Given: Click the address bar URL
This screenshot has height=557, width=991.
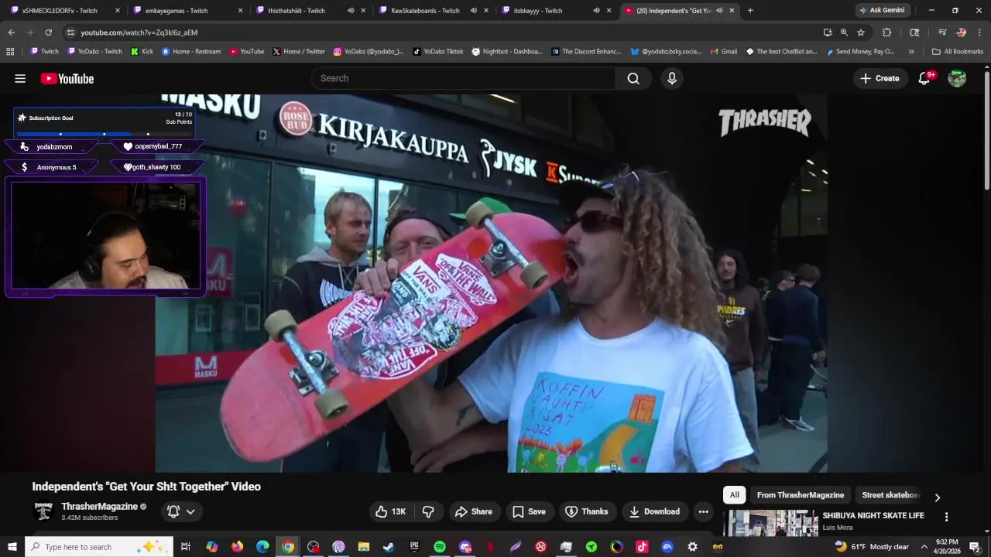Looking at the screenshot, I should (139, 32).
